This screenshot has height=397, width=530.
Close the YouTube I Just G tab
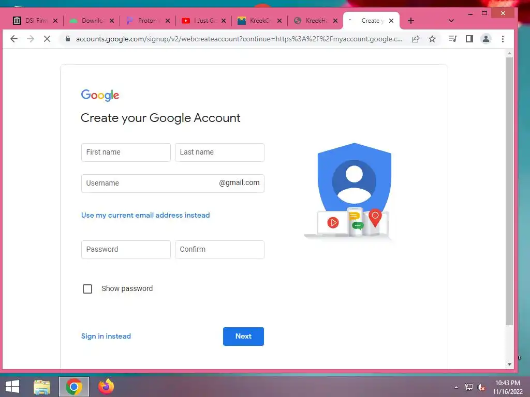click(x=224, y=21)
